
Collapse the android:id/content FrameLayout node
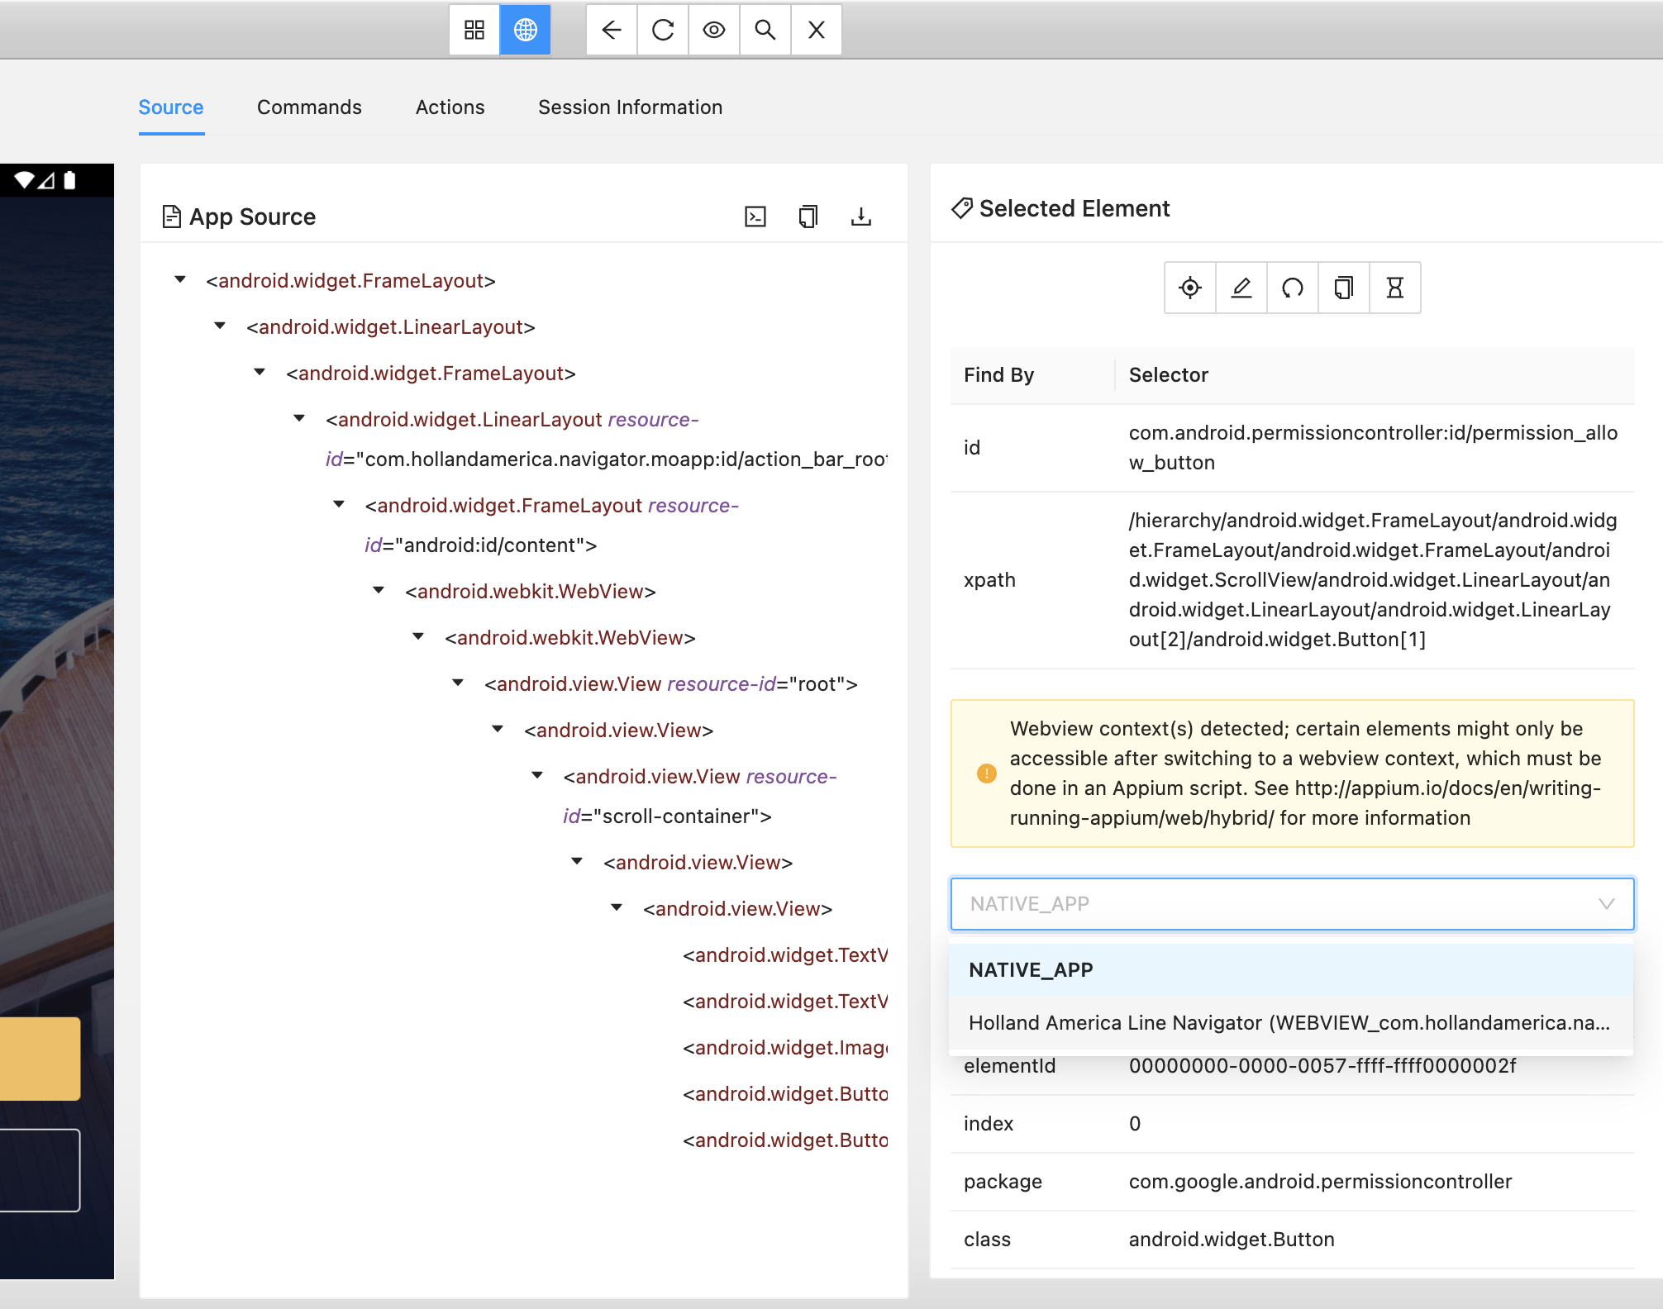pos(339,505)
